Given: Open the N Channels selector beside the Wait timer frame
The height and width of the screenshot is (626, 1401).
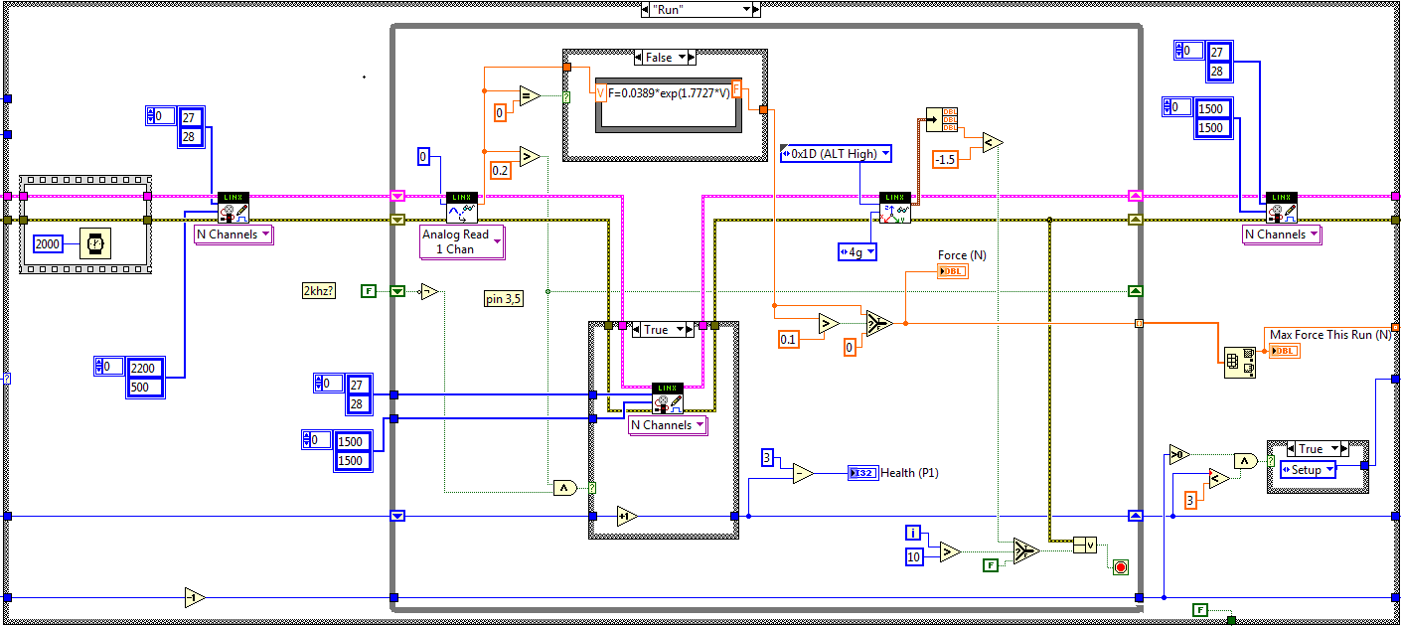Looking at the screenshot, I should [x=233, y=235].
